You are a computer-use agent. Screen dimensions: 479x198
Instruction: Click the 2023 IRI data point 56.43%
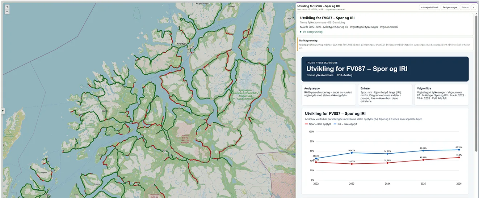(352, 153)
